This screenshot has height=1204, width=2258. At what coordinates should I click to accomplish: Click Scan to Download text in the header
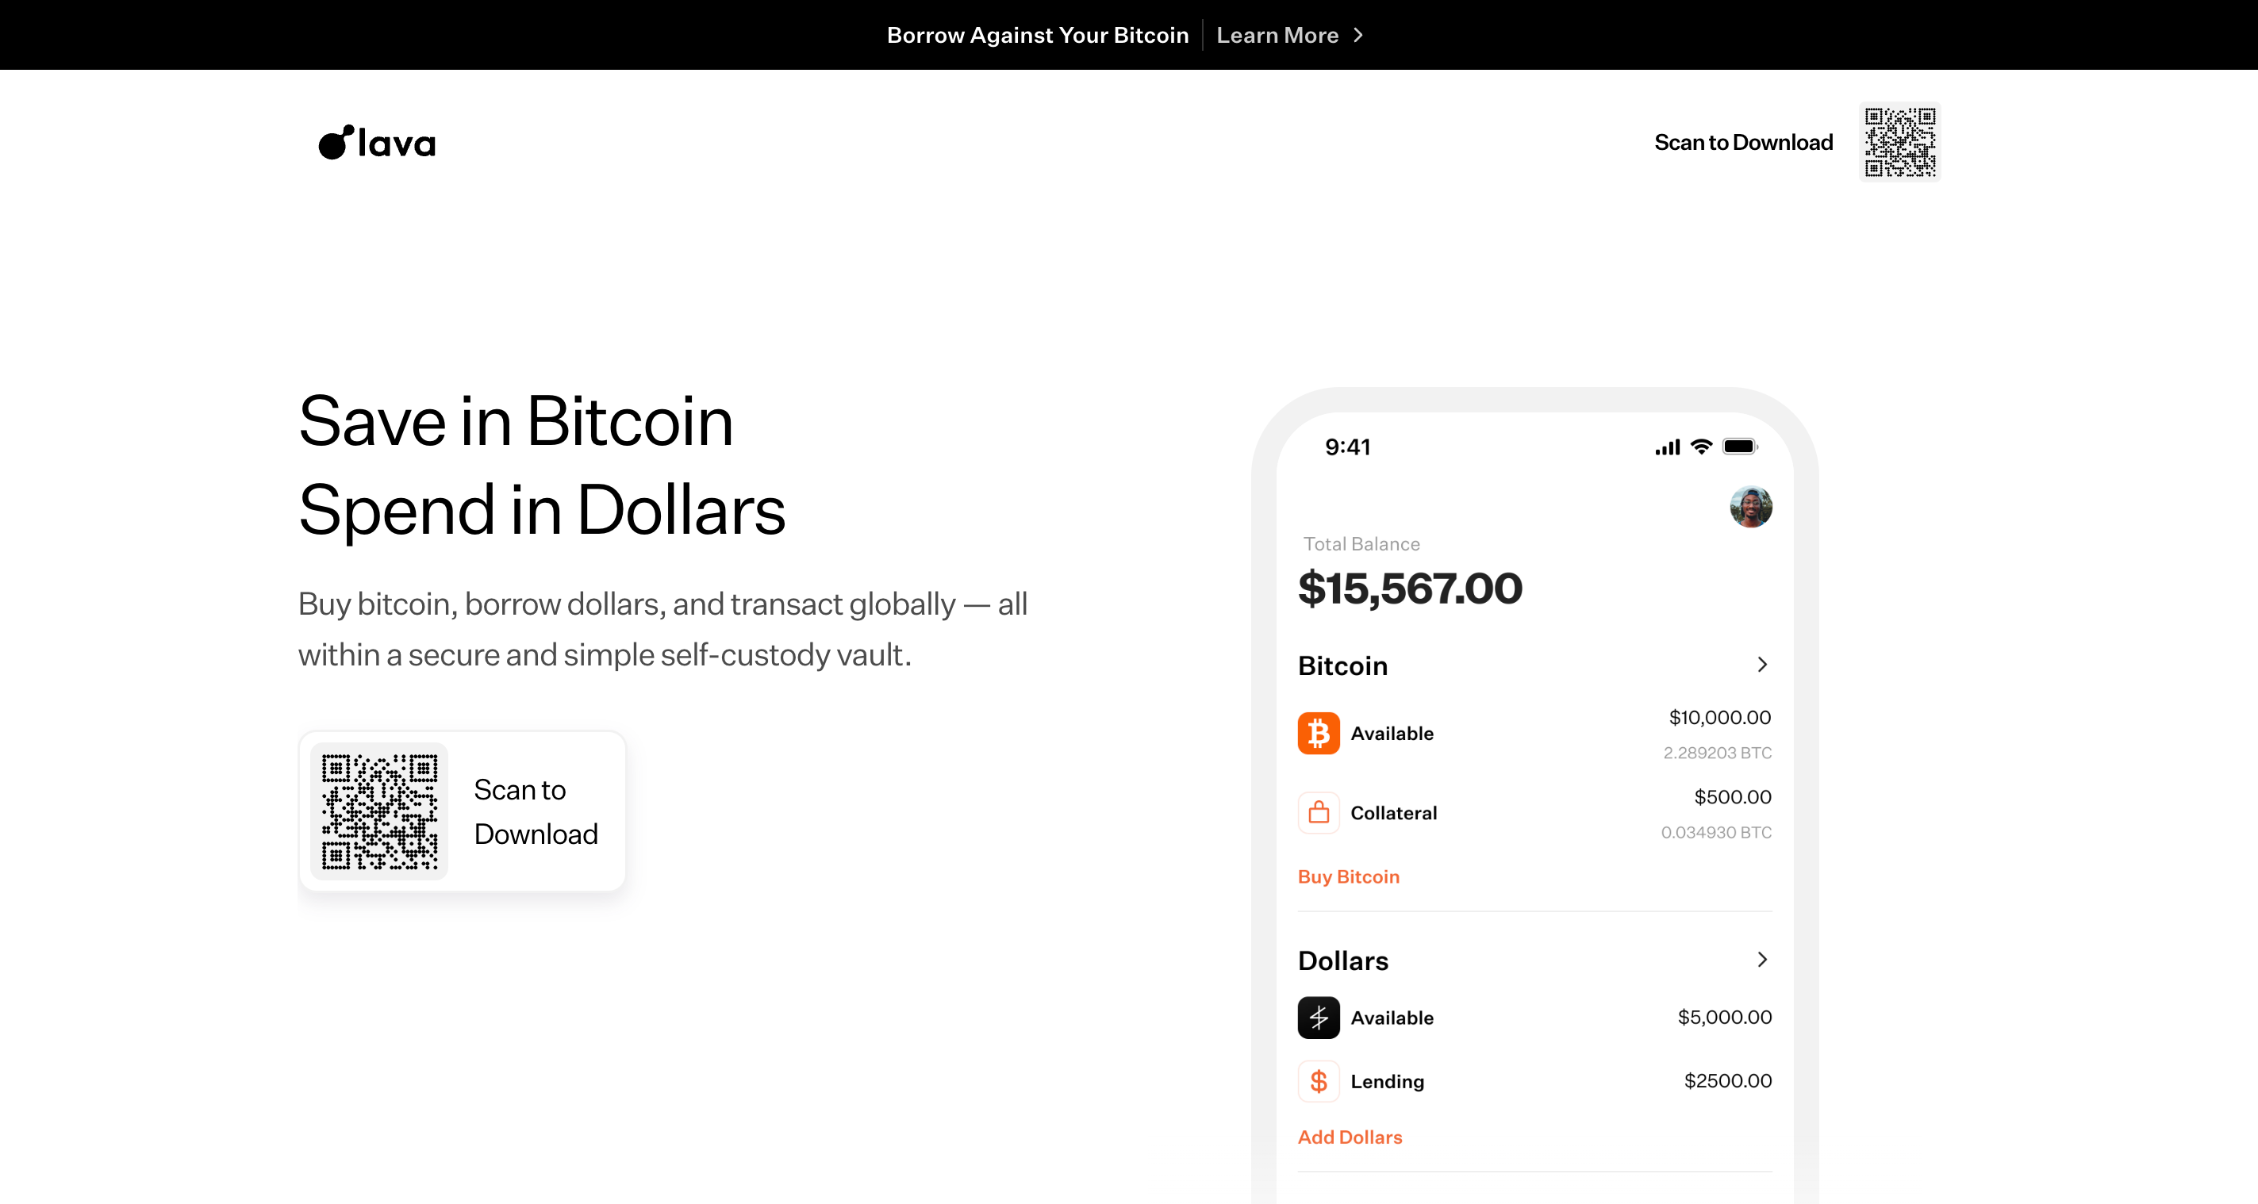tap(1743, 142)
